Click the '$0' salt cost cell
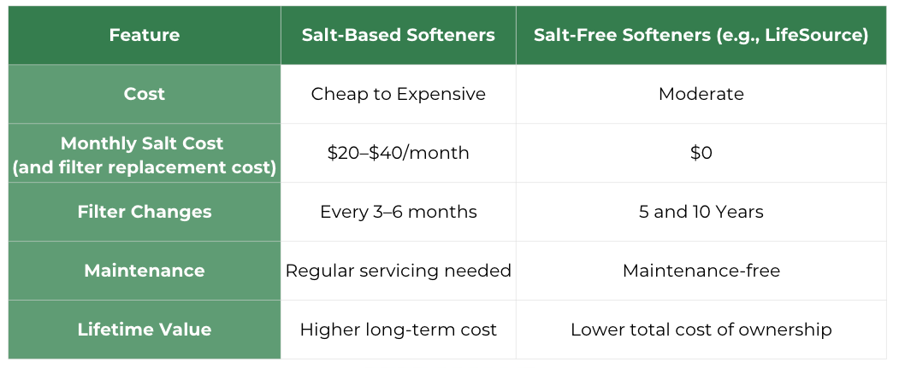Image resolution: width=899 pixels, height=368 pixels. coord(701,153)
